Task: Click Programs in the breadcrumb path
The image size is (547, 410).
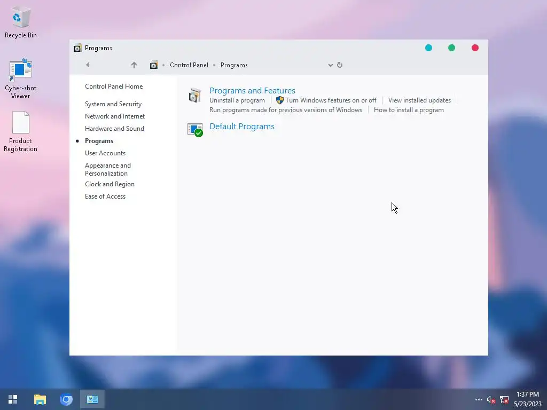Action: click(234, 65)
